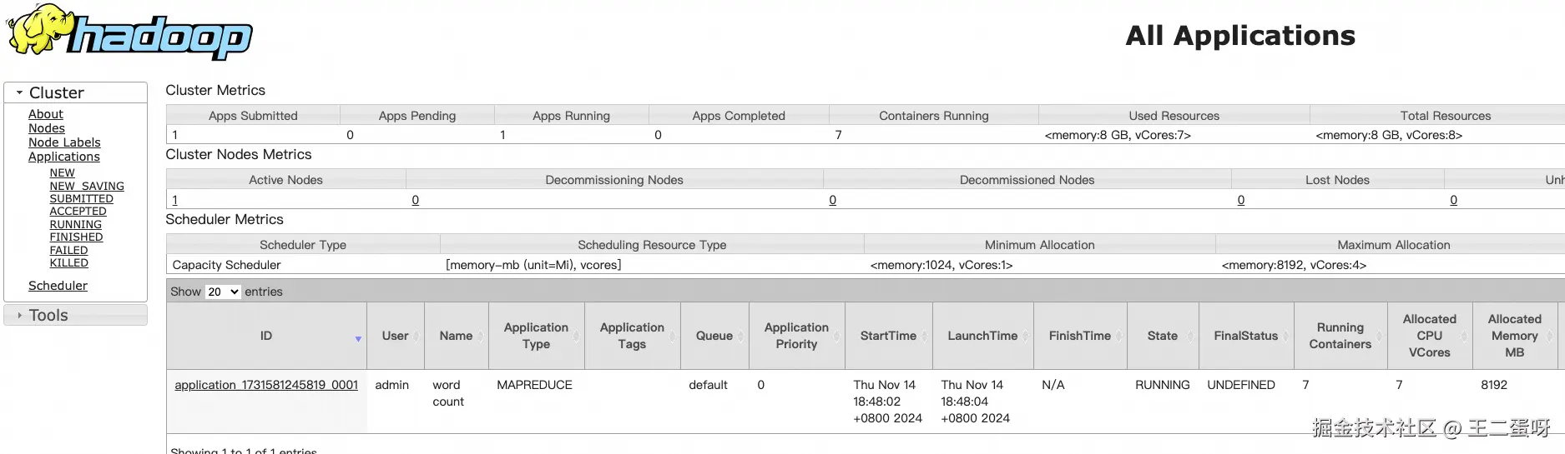Sort table by Queue column
Viewport: 1565px width, 454px height.
click(714, 336)
